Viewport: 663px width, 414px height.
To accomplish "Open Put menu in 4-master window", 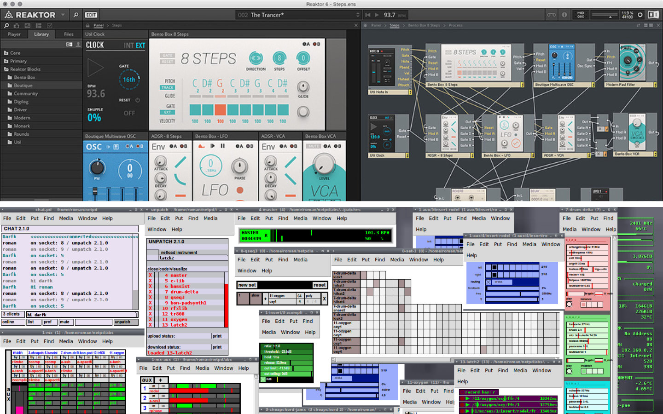I will 269,218.
